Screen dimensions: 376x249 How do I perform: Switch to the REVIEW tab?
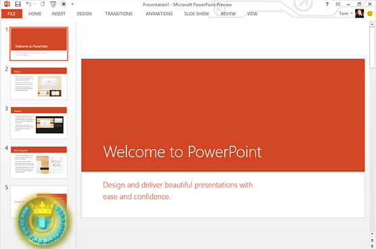point(229,13)
